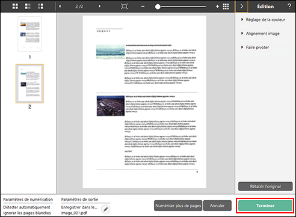The image size is (296, 217).
Task: Click the Annuler button
Action: (x=217, y=206)
